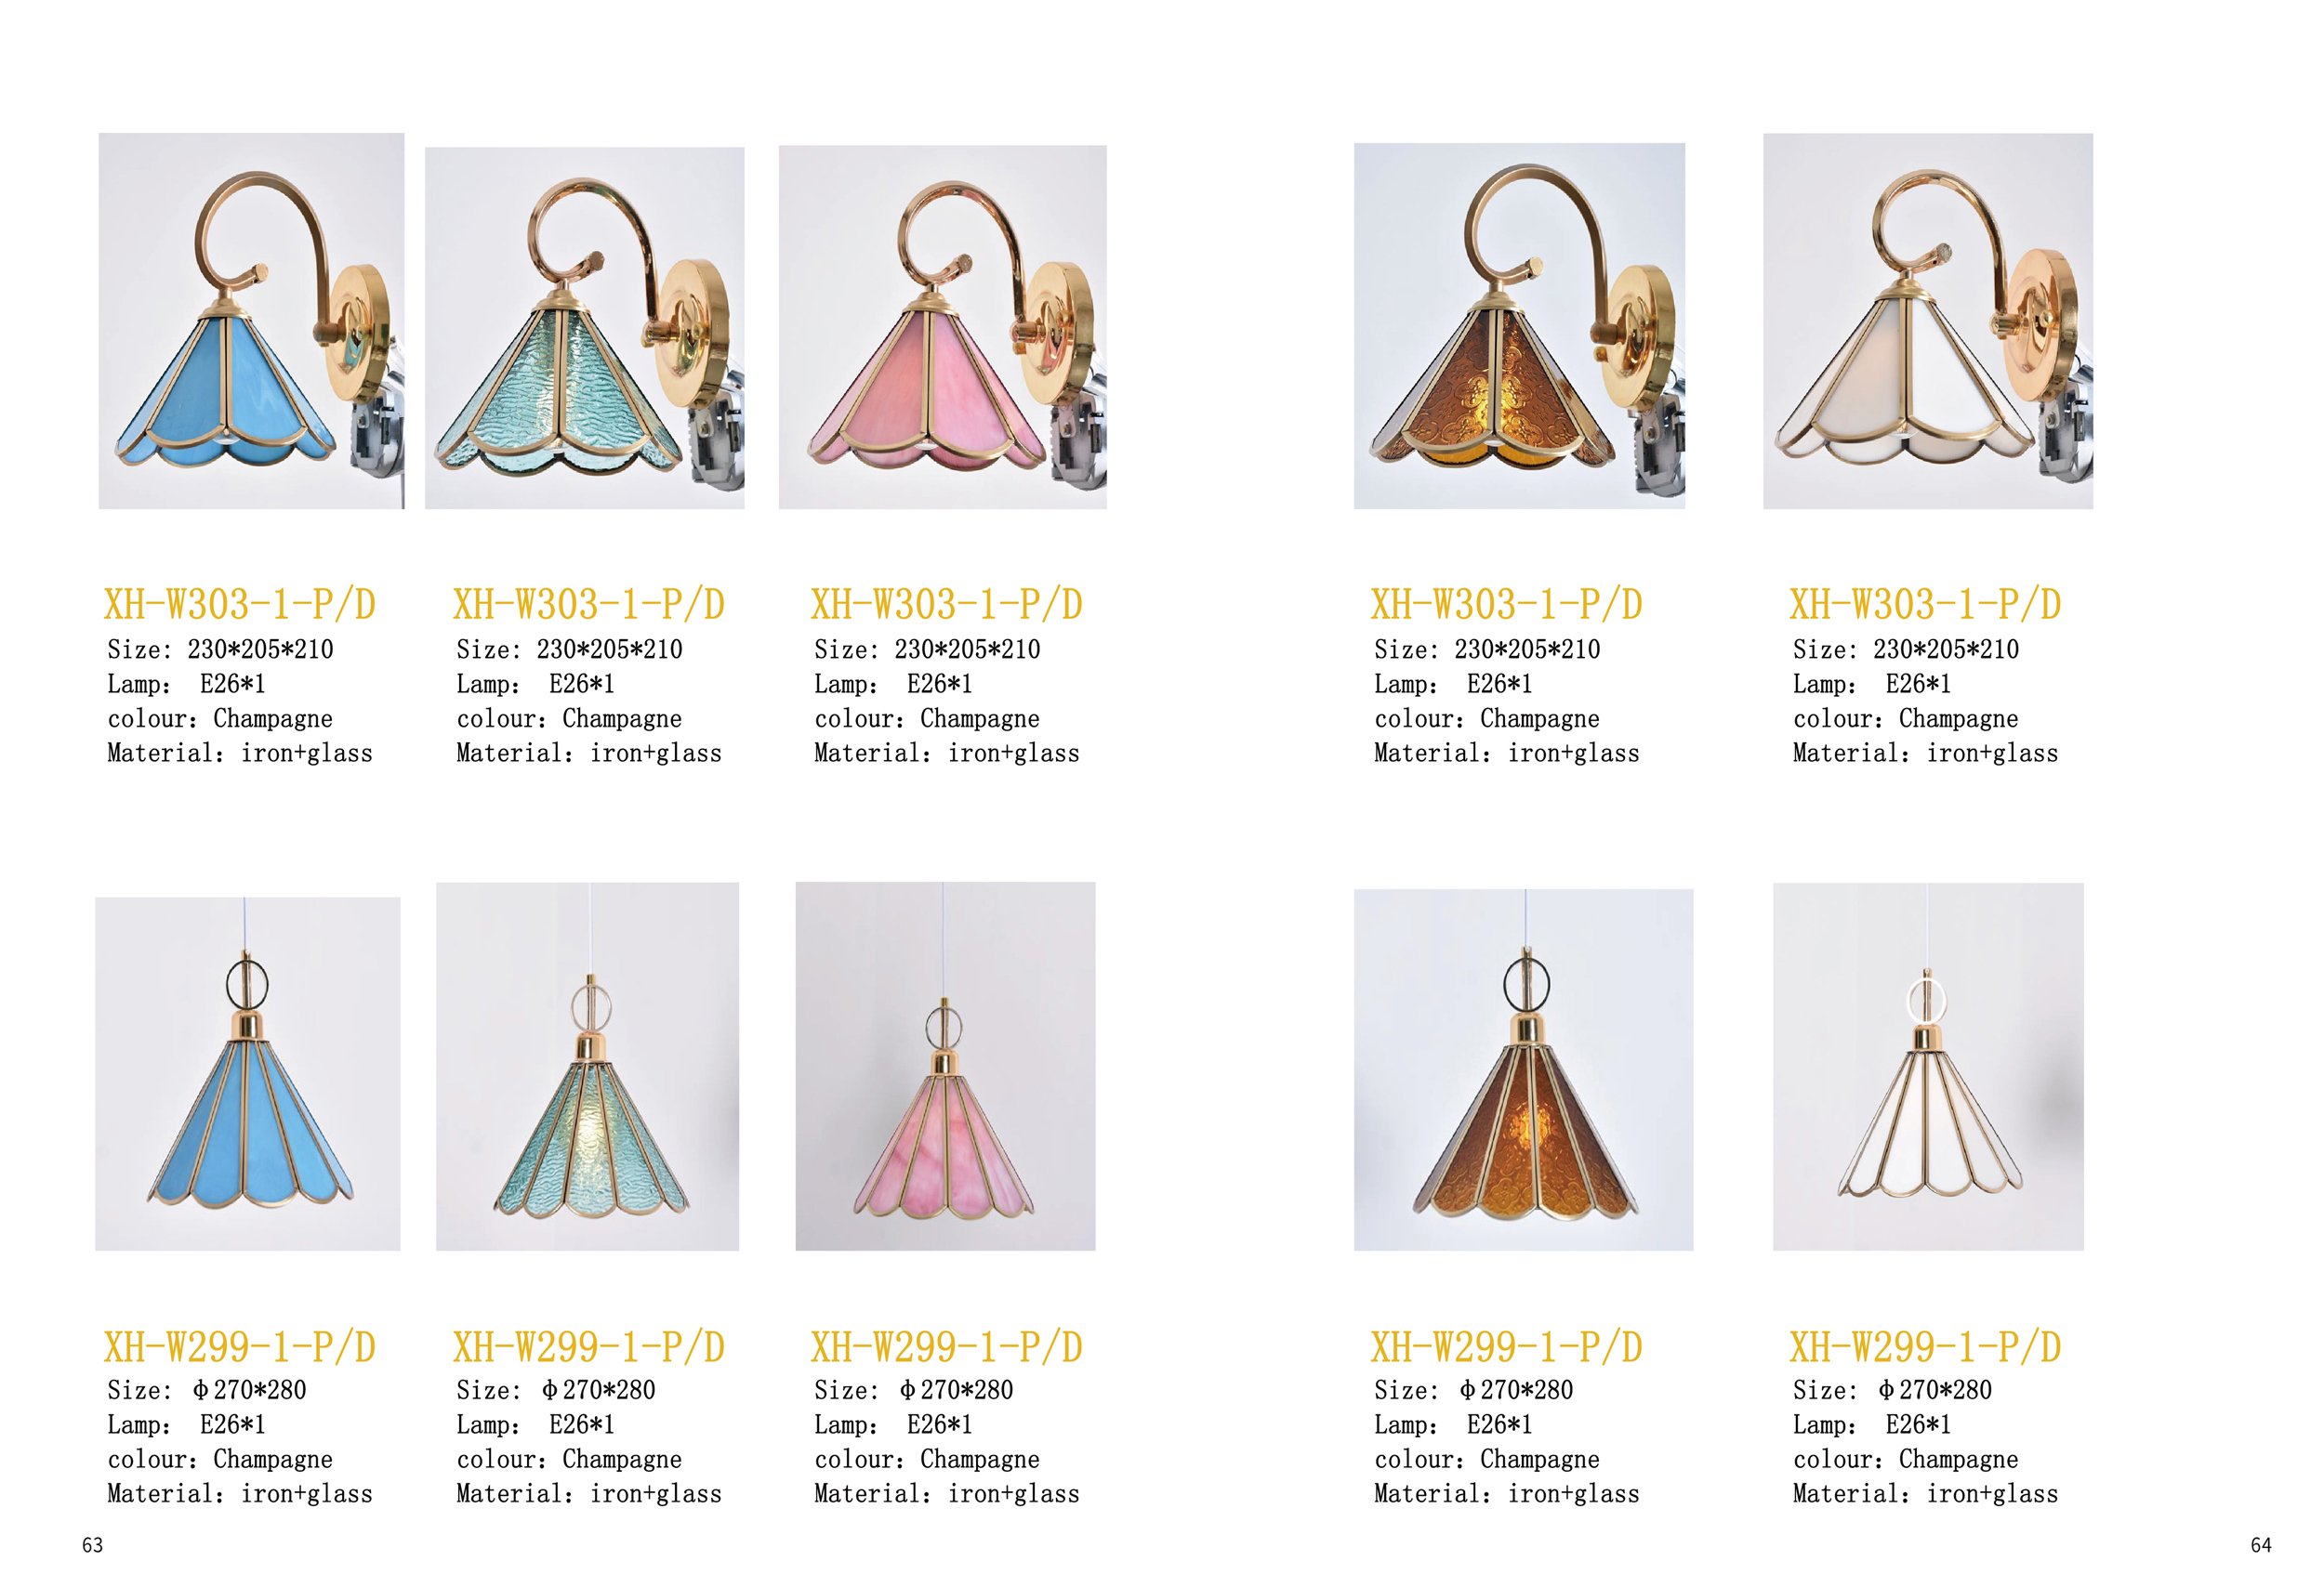Click Size 230*205*210 under teal wall lamp

569,649
